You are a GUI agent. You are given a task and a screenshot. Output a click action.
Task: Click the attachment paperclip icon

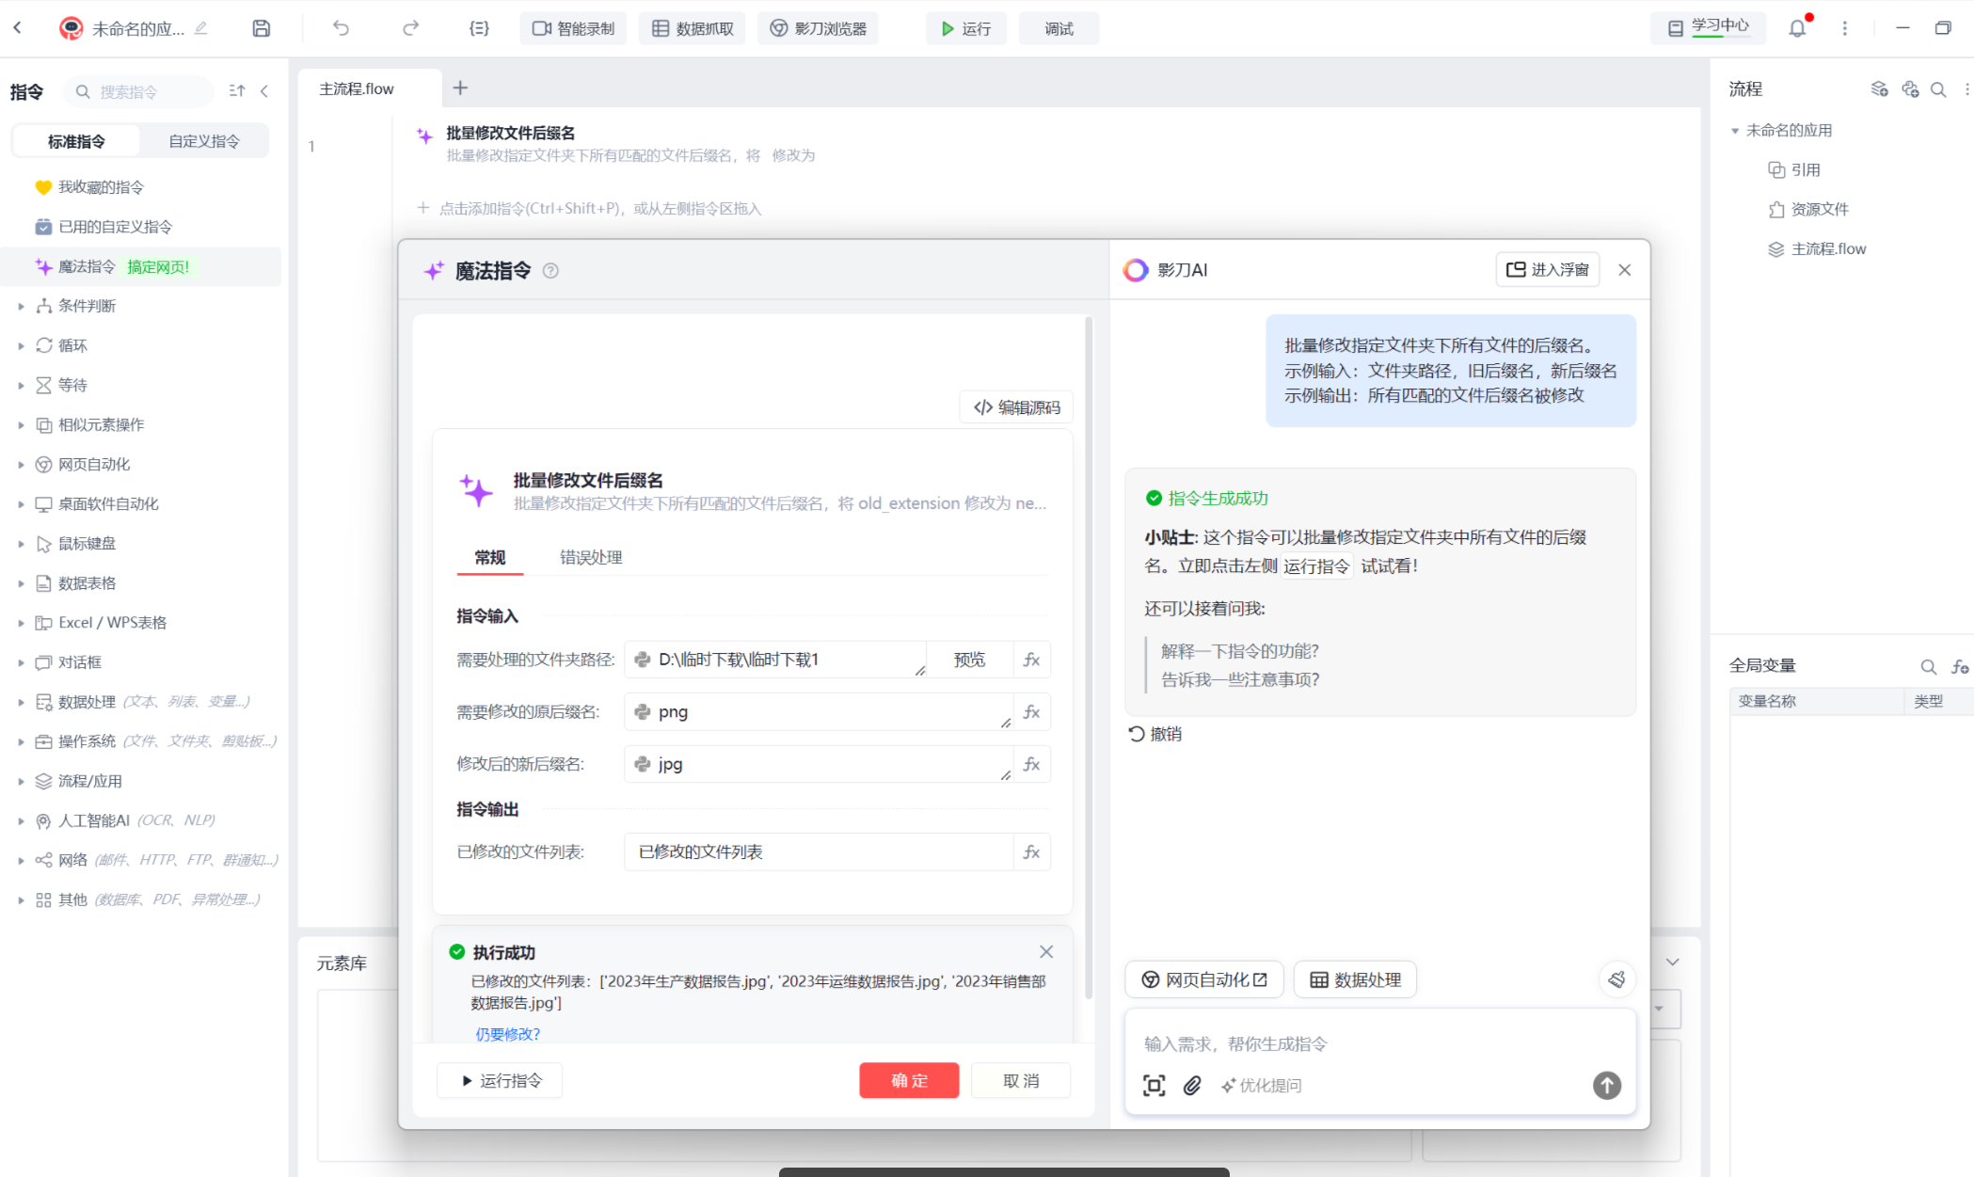[1192, 1086]
